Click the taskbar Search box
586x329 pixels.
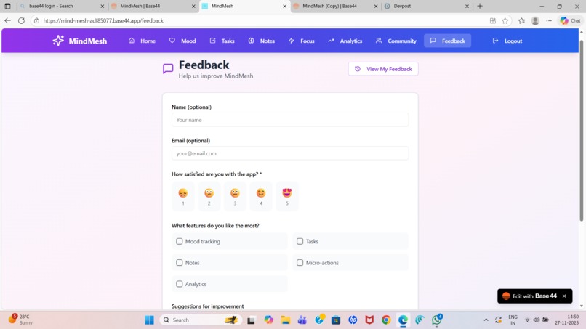(201, 320)
